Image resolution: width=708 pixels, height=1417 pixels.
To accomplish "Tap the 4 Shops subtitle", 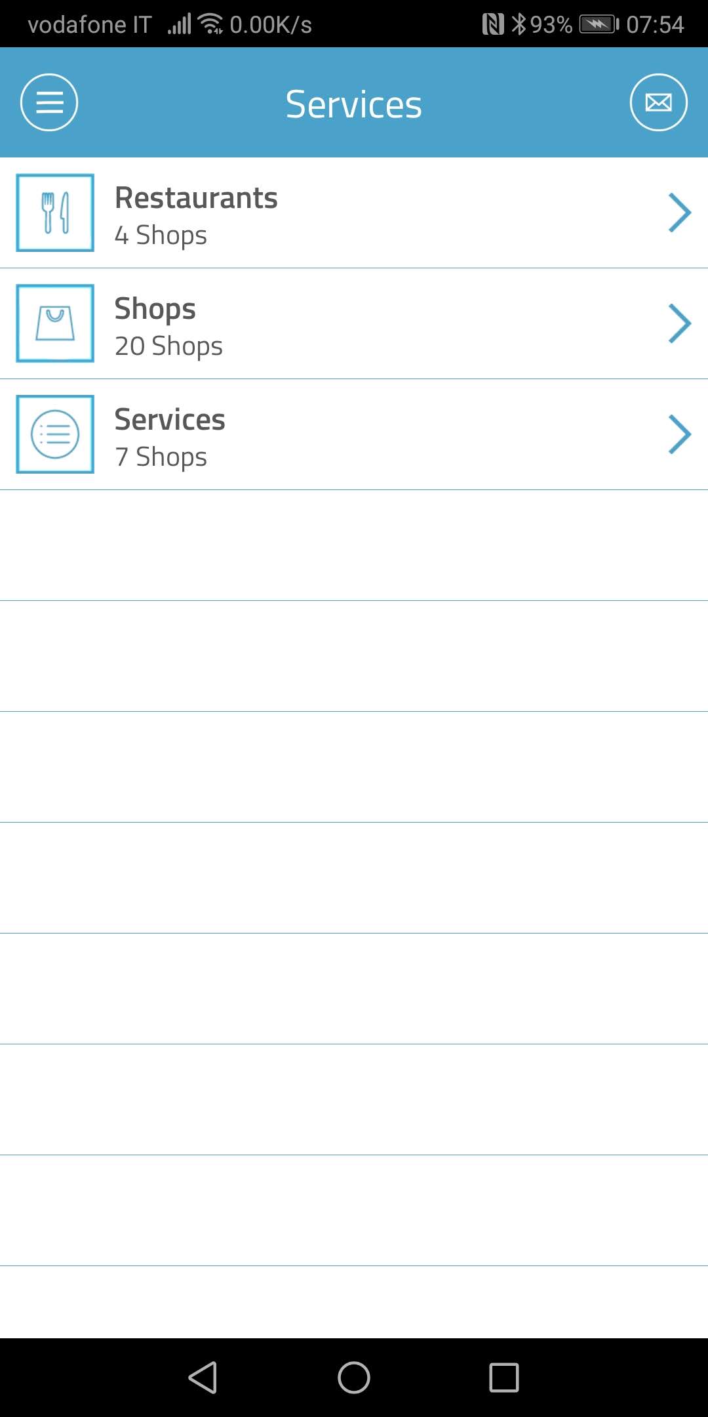I will point(161,236).
